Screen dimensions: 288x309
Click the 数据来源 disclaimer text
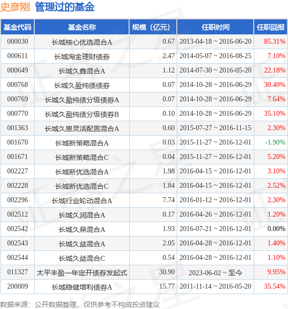coord(80,305)
